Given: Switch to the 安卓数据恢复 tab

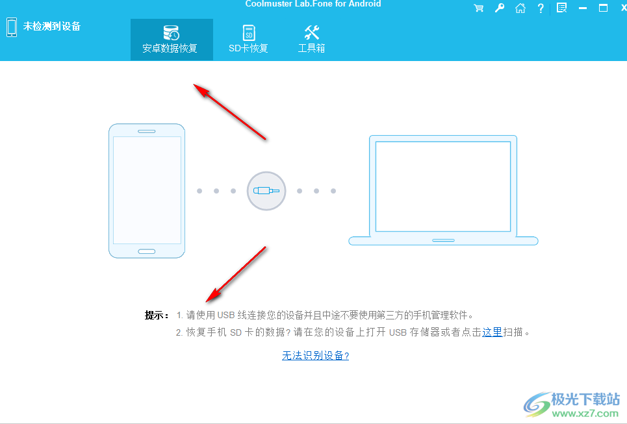Looking at the screenshot, I should coord(172,39).
